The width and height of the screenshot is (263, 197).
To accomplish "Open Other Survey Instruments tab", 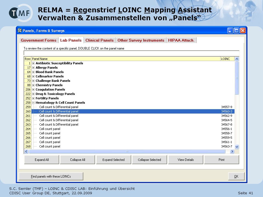I will click(x=141, y=40).
